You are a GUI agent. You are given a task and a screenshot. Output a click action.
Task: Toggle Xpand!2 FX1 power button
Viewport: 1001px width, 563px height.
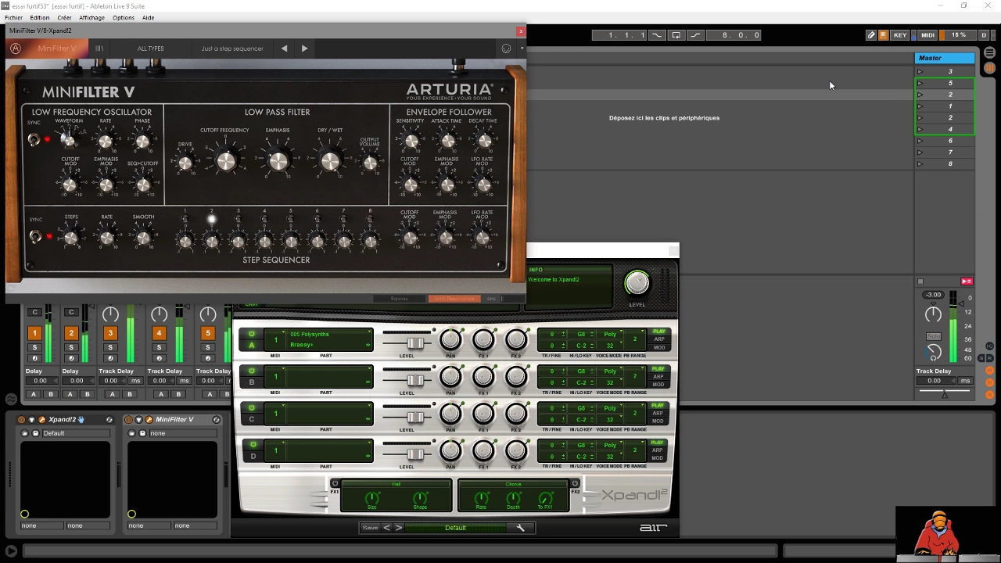point(335,483)
